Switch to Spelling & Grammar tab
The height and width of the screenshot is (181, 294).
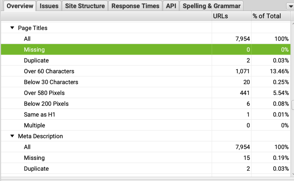211,6
